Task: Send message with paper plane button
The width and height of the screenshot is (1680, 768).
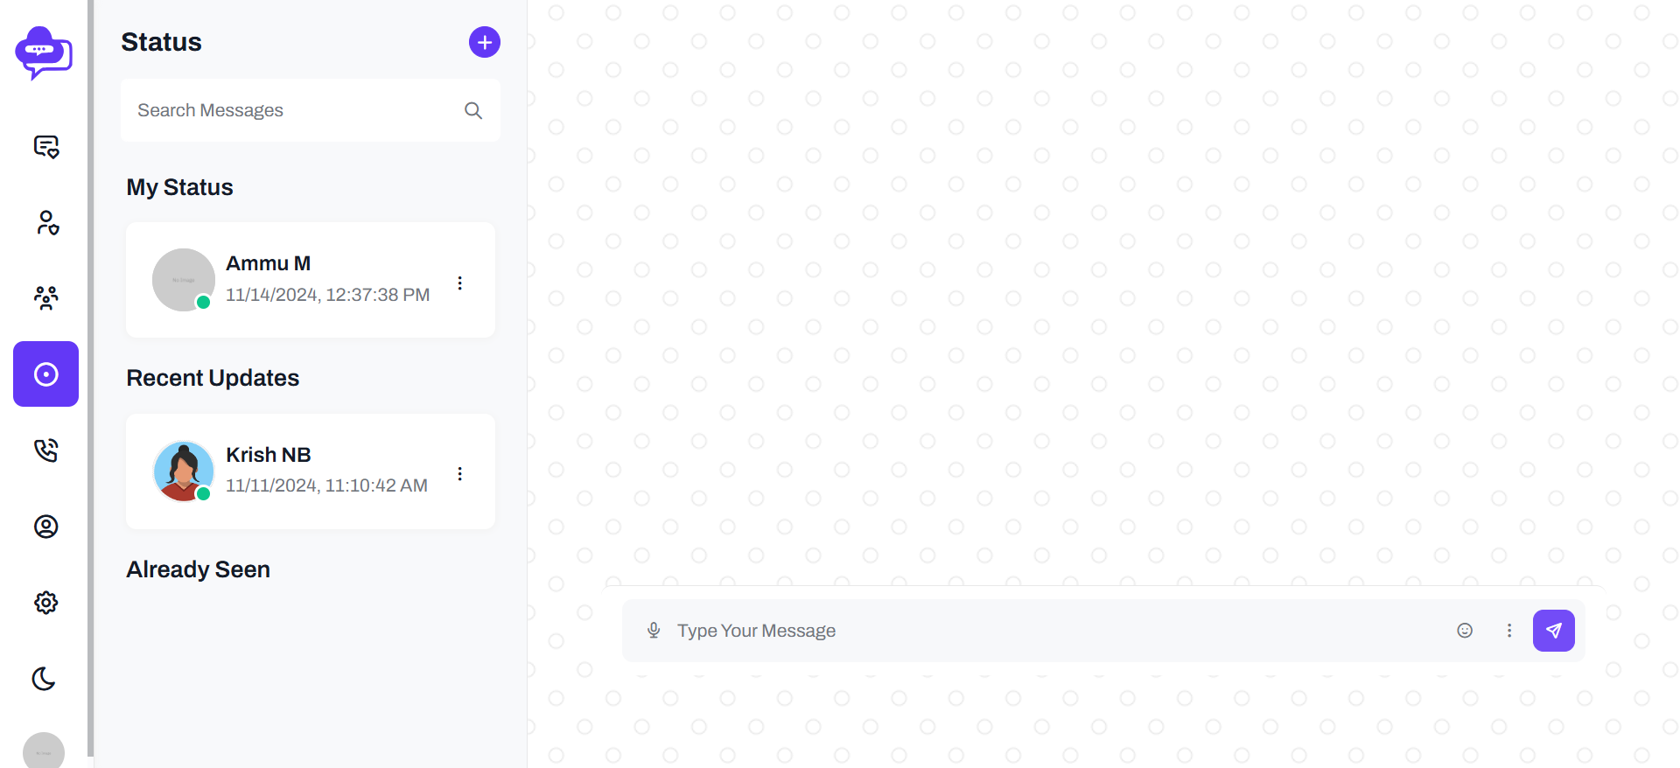Action: 1554,631
